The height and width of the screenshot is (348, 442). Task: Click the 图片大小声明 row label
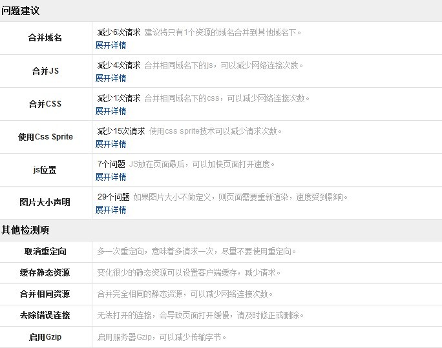point(45,203)
